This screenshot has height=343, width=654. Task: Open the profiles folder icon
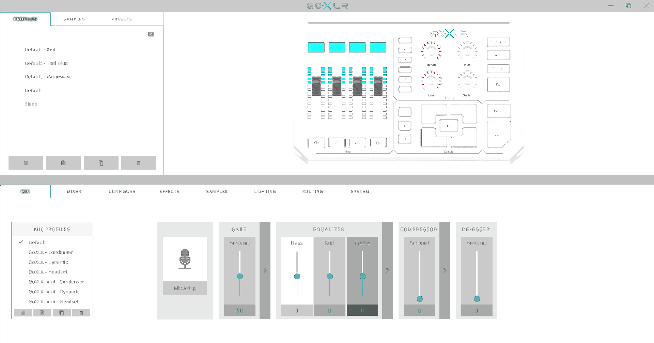(151, 34)
